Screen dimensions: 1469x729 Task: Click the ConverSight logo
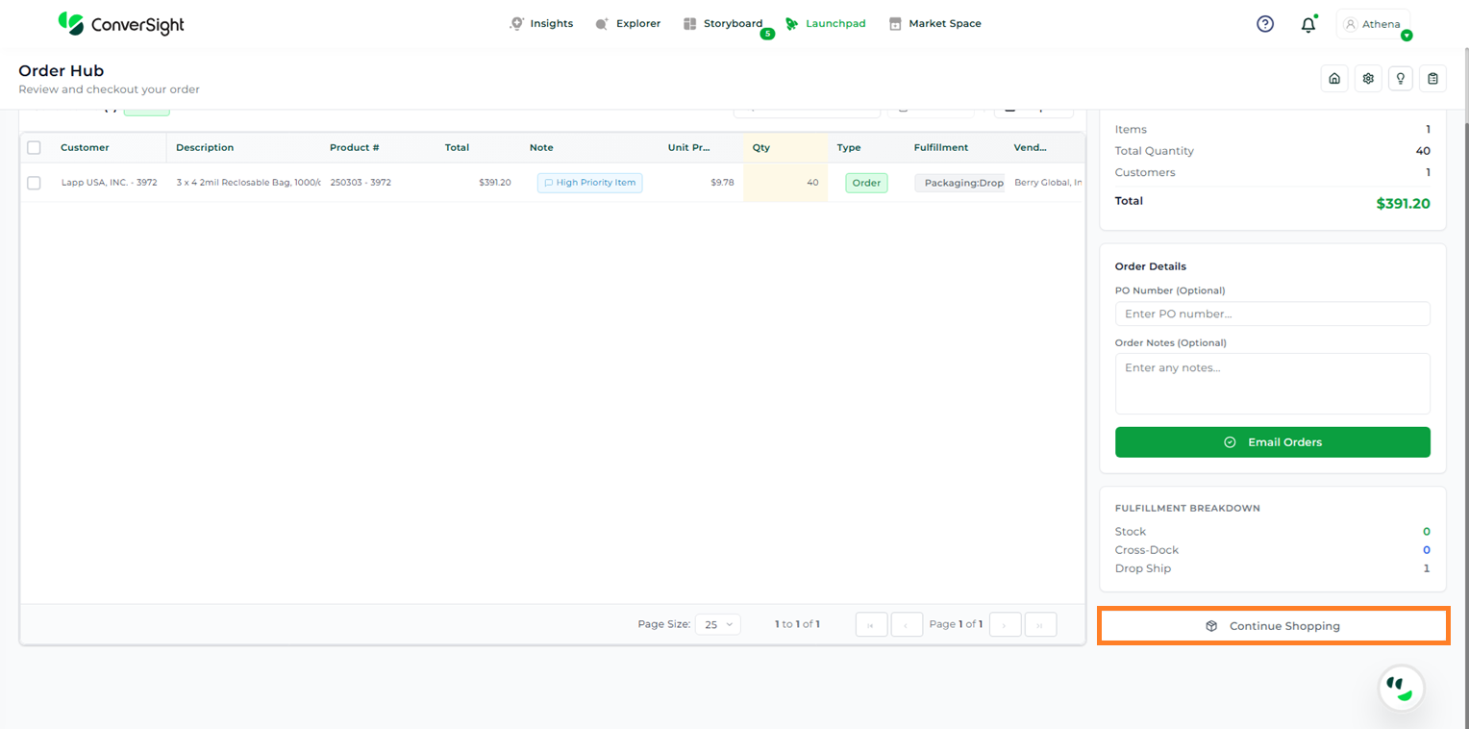(121, 24)
